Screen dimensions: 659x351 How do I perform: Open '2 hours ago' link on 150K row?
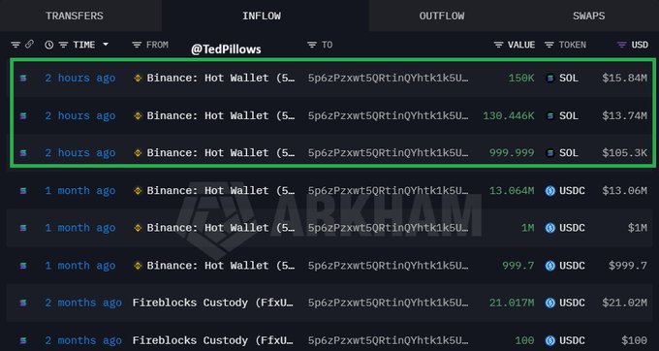point(80,79)
